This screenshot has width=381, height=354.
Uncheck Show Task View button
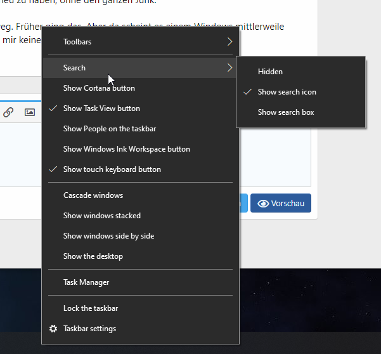coord(140,108)
